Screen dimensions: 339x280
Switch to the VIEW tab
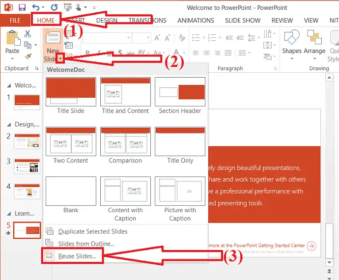pos(311,20)
